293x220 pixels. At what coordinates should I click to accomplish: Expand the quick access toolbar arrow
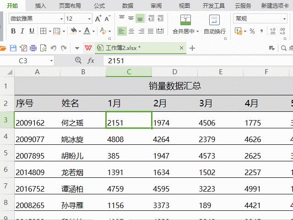click(x=77, y=49)
